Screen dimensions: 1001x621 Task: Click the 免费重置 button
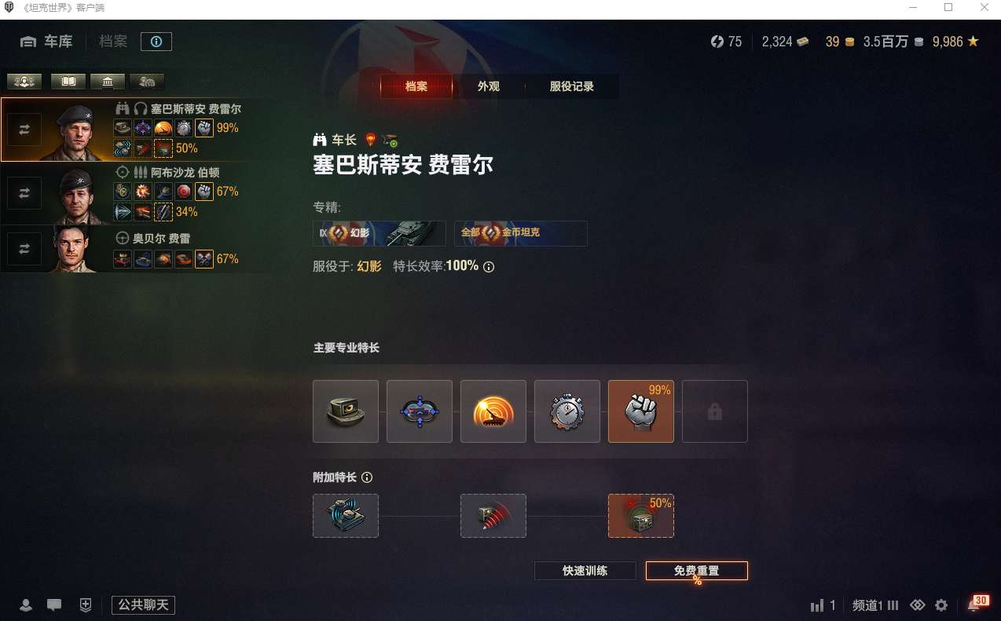pos(697,571)
